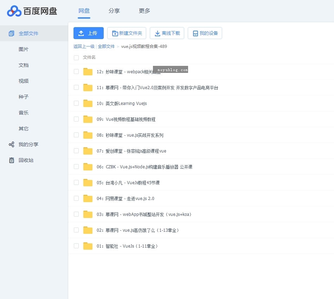Click breadcrumb text vue.js视频教程合集-489
This screenshot has width=334, height=299.
[x=144, y=46]
